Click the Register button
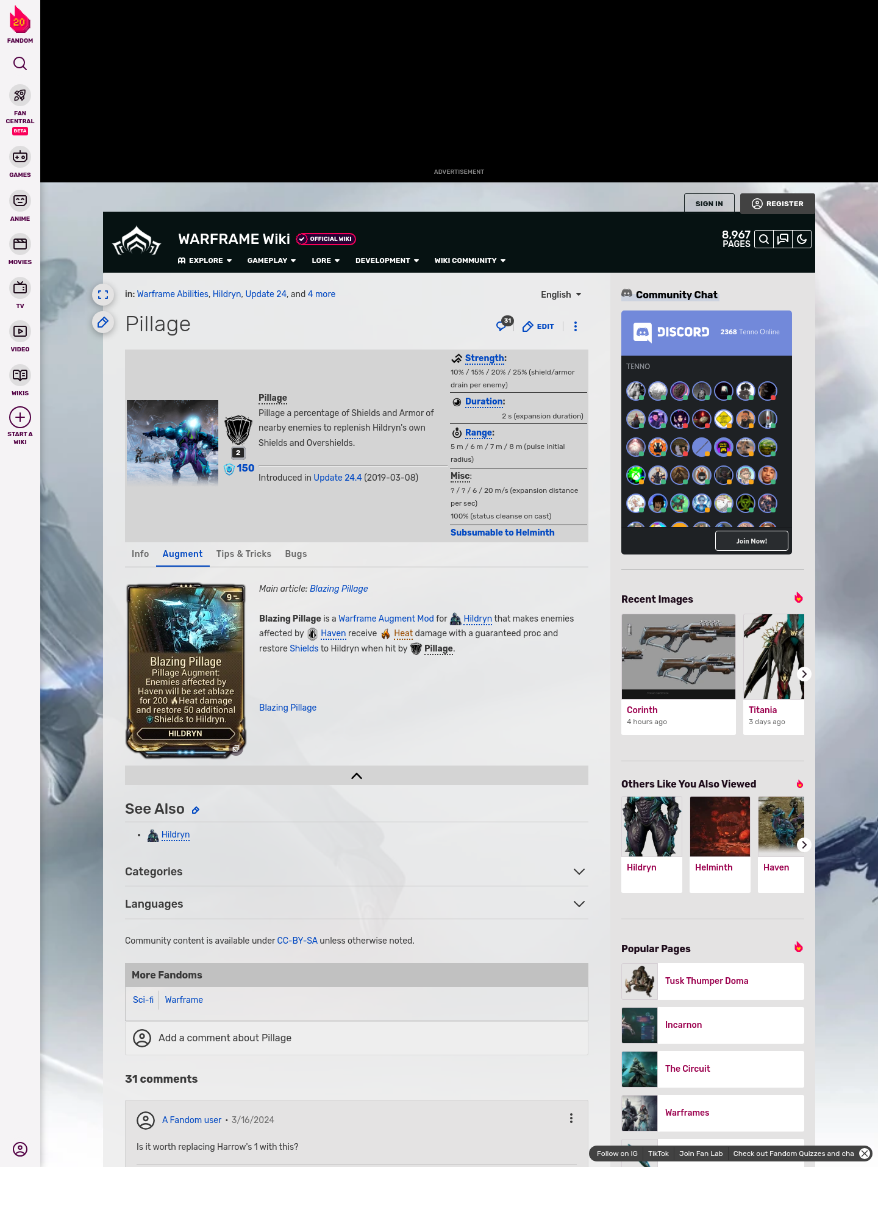878x1220 pixels. click(777, 204)
